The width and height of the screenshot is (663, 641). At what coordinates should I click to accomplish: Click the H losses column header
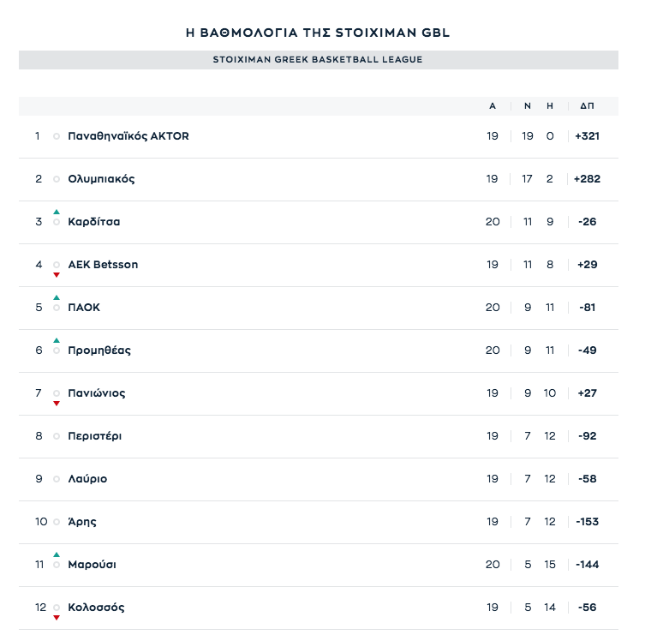click(x=550, y=106)
